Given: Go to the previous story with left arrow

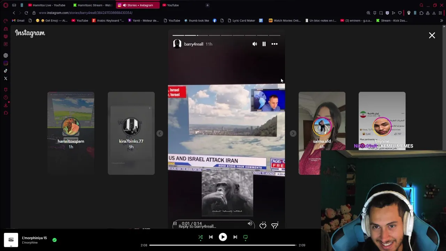Looking at the screenshot, I should click(x=160, y=134).
